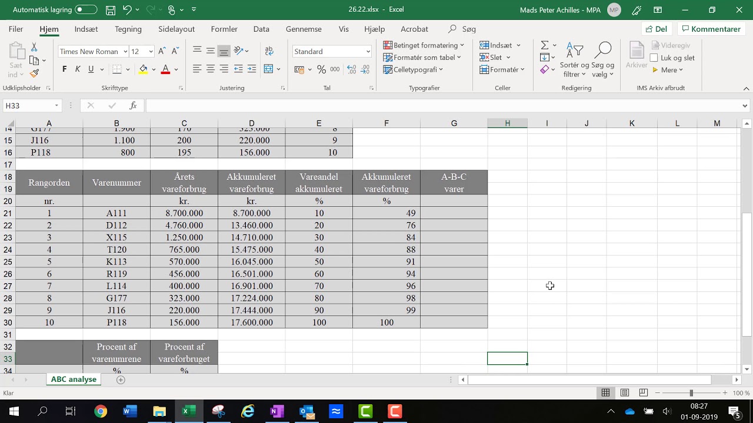
Task: Save the workbook with the floppy disk icon
Action: pyautogui.click(x=111, y=10)
